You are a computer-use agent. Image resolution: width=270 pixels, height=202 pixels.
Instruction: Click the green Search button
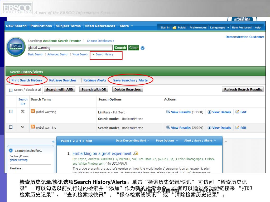click(120, 48)
